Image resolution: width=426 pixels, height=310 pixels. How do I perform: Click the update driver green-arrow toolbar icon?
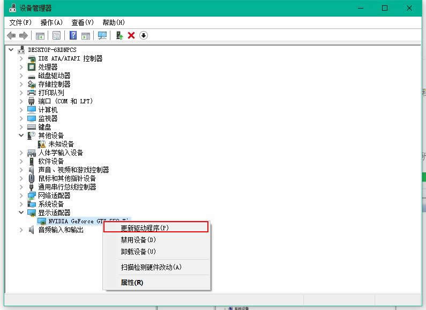click(119, 35)
